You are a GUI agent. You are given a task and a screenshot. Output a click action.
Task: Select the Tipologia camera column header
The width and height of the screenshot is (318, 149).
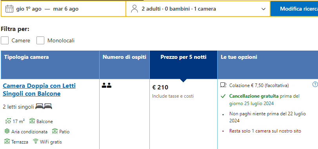(50, 65)
